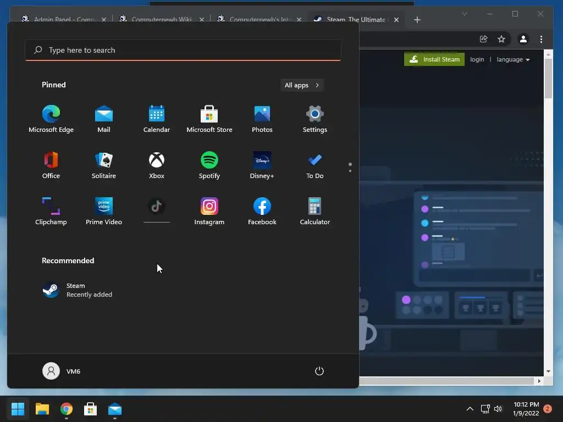563x422 pixels.
Task: Click the Power button in Start menu
Action: click(319, 371)
